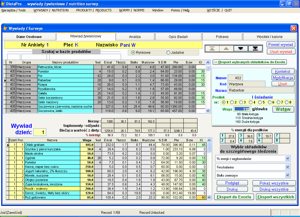Click the Podgląd button
Screen dimensions: 300x217
(x=232, y=183)
